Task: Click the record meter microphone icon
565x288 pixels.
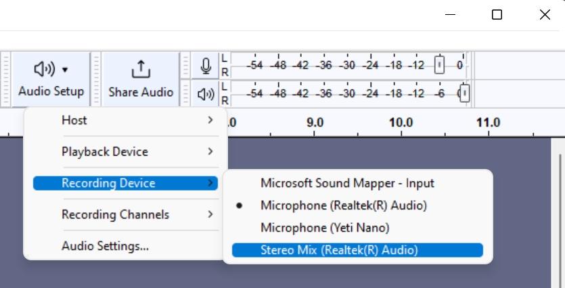Action: coord(206,66)
